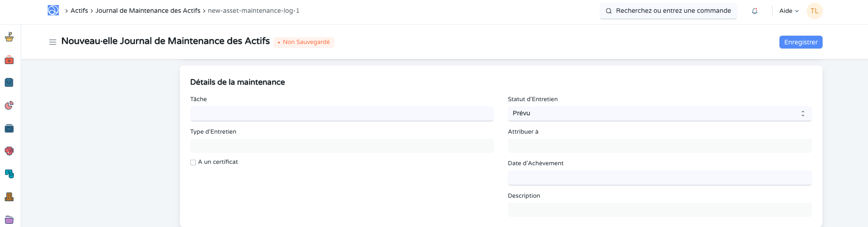
Task: Open the pink pie chart sidebar icon
Action: (9, 106)
